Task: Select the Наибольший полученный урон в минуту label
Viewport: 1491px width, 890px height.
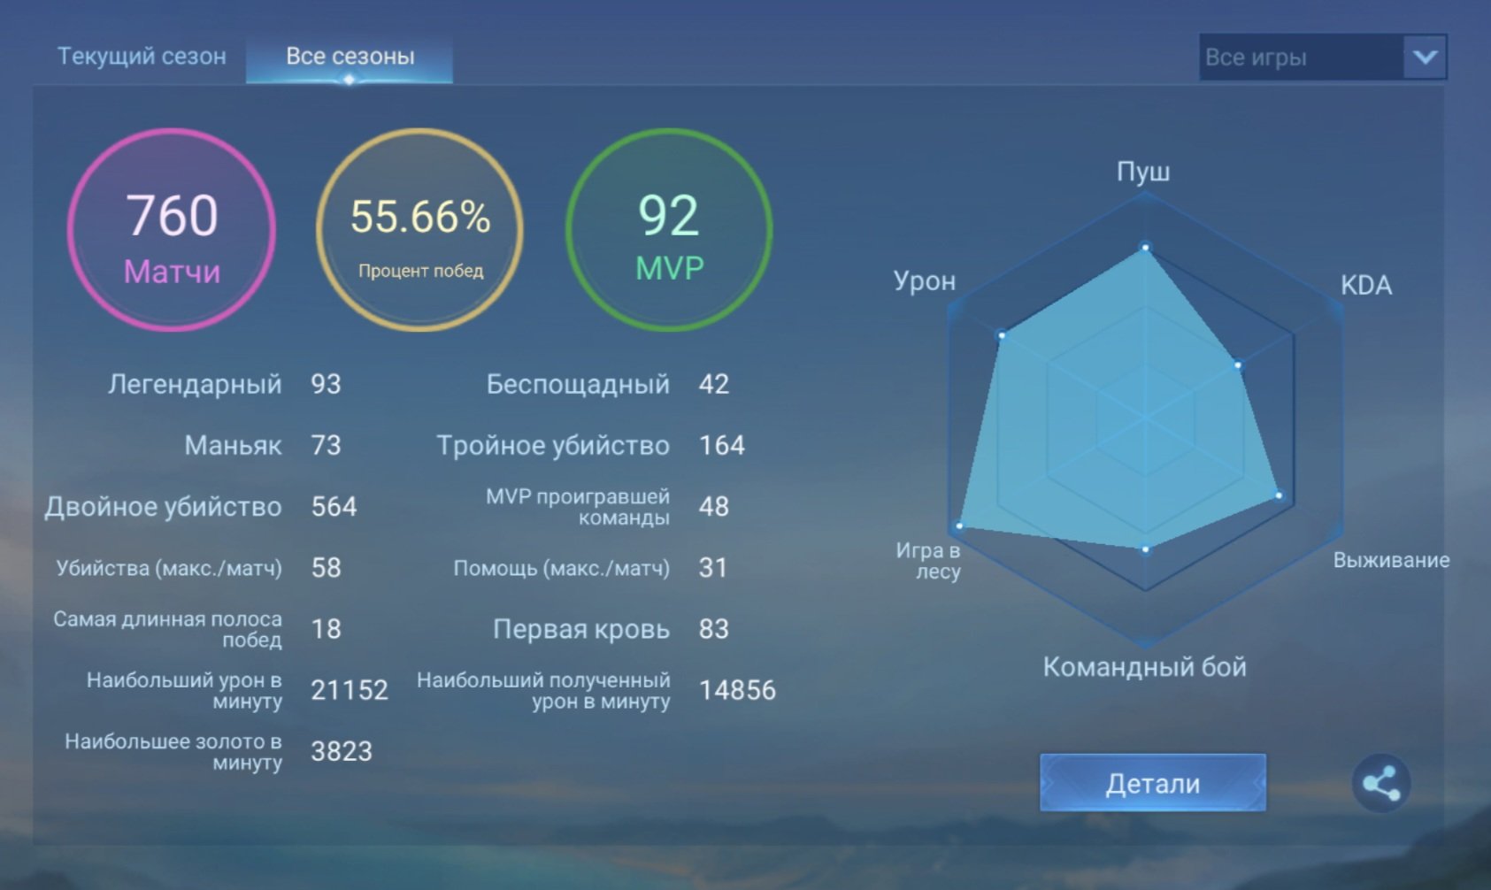Action: 543,690
